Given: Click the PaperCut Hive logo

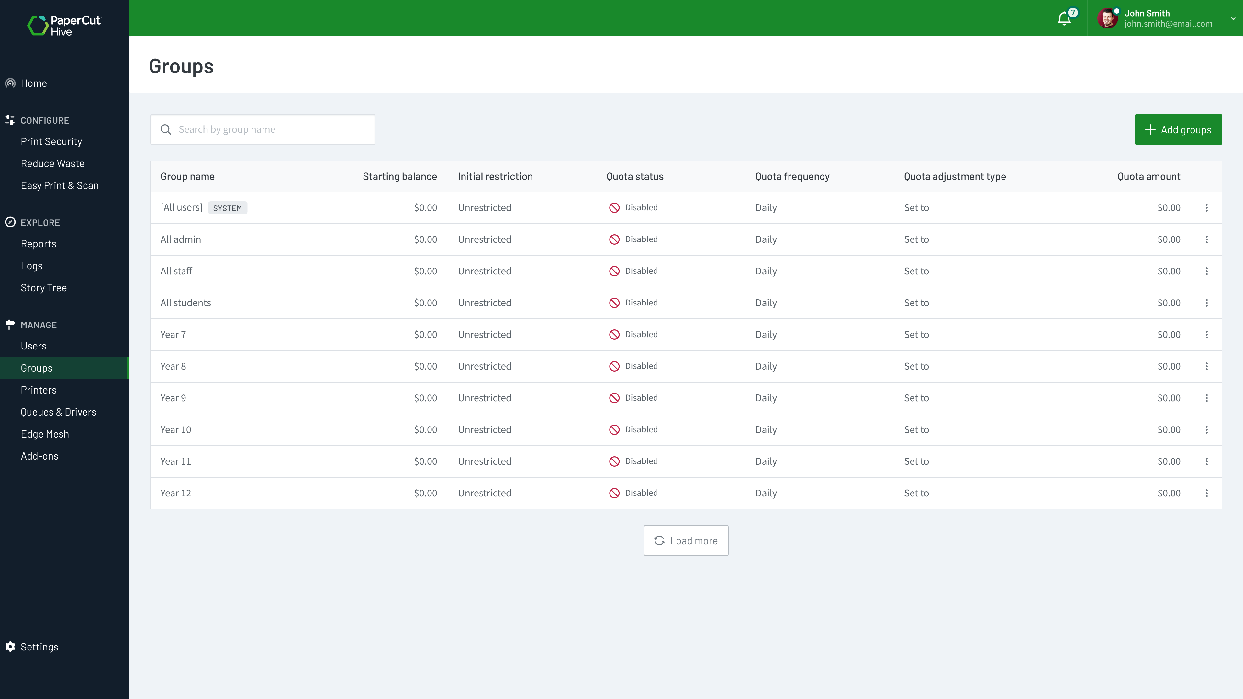Looking at the screenshot, I should click(64, 26).
